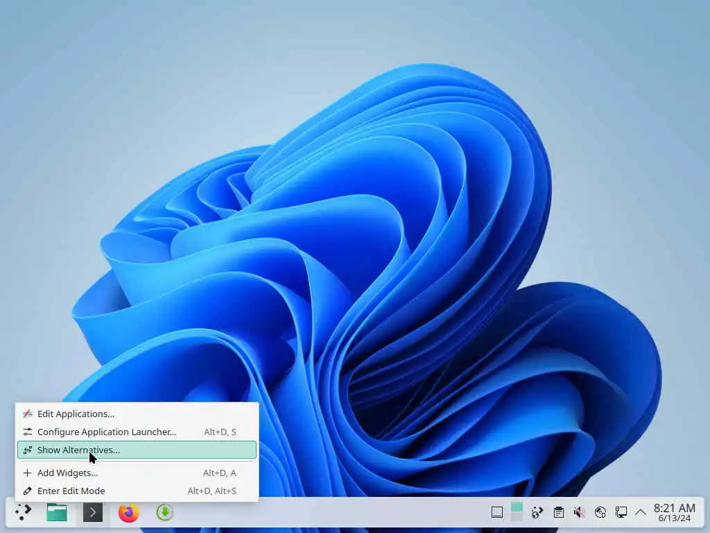Click the plus icon beside Add Widgets

pos(27,473)
